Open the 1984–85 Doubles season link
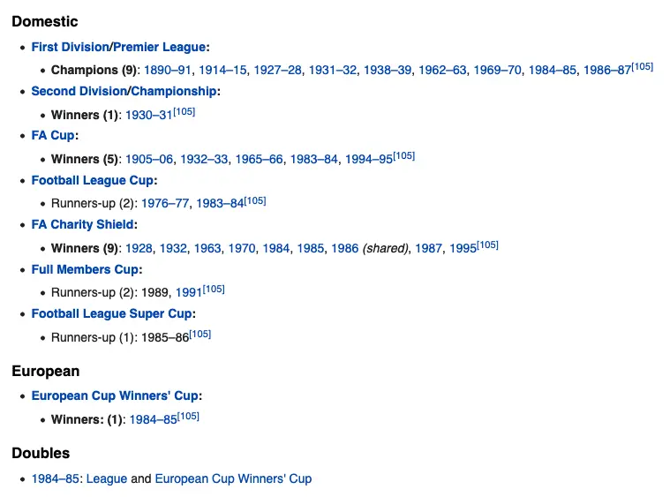 (56, 478)
